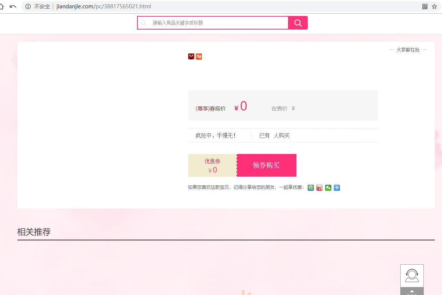Click the site info circle icon

(28, 6)
